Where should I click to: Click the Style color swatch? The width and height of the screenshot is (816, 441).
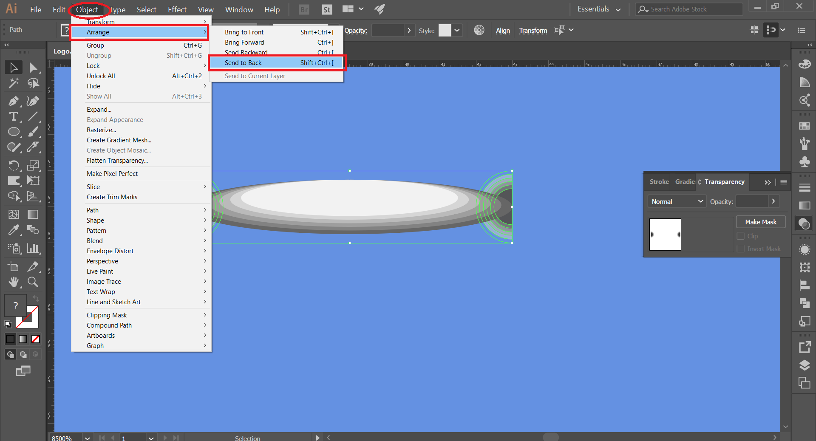coord(445,30)
